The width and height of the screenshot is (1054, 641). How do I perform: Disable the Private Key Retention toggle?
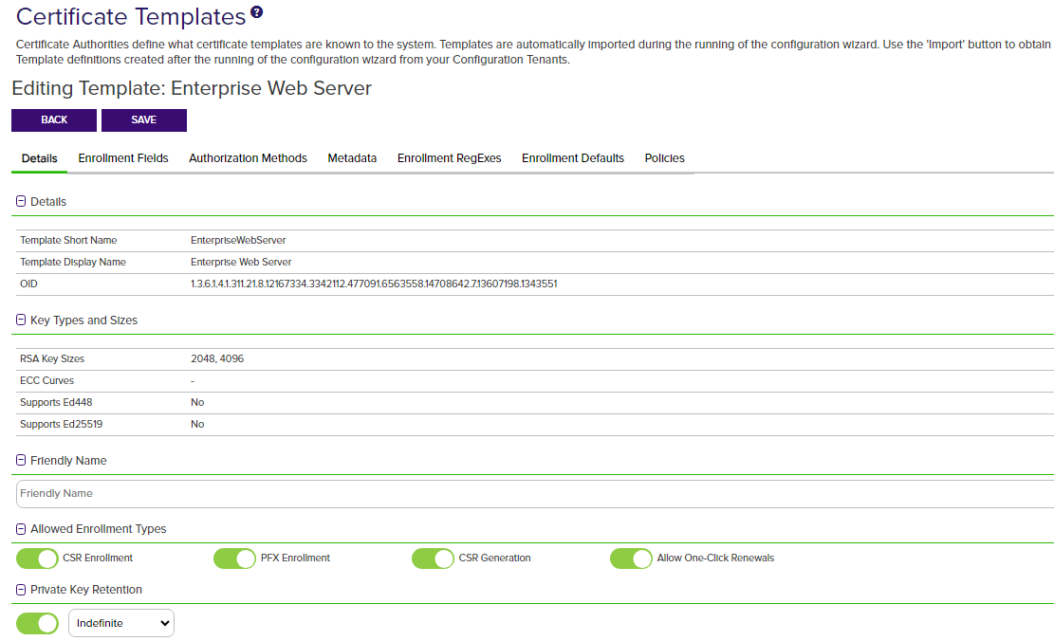pyautogui.click(x=38, y=623)
